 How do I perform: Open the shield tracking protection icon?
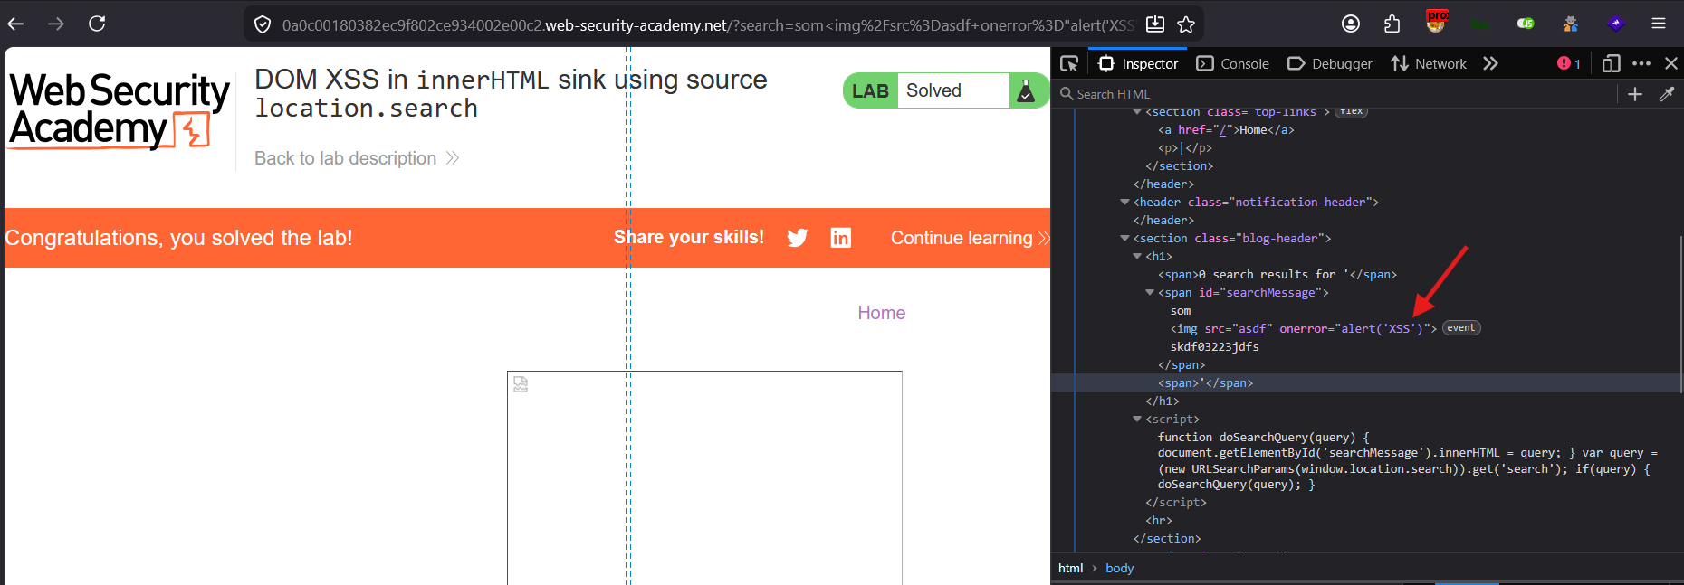263,24
